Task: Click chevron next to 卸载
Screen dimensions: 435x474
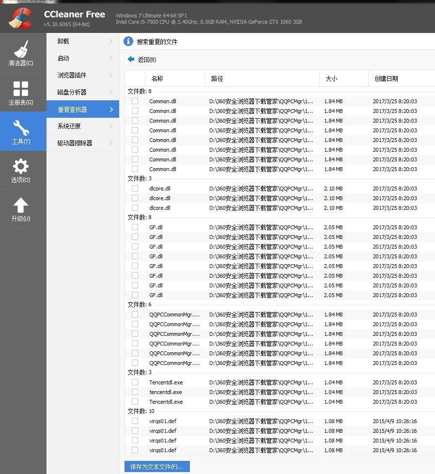Action: pos(111,41)
